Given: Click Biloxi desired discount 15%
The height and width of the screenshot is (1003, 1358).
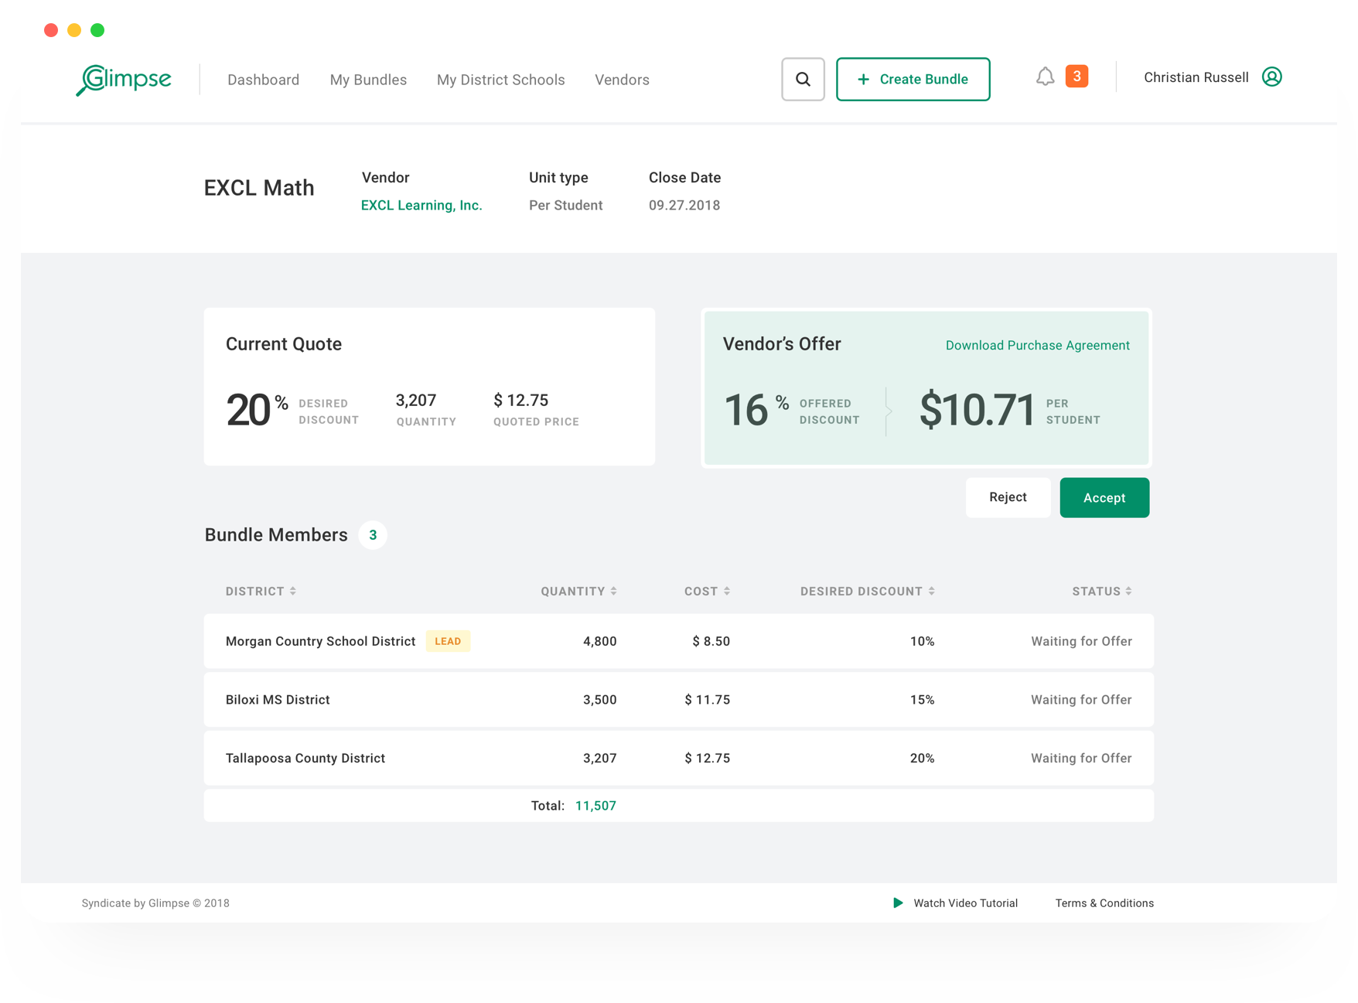Looking at the screenshot, I should click(x=922, y=700).
